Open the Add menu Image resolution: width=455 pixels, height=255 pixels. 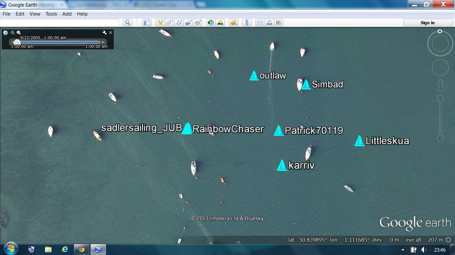point(67,14)
